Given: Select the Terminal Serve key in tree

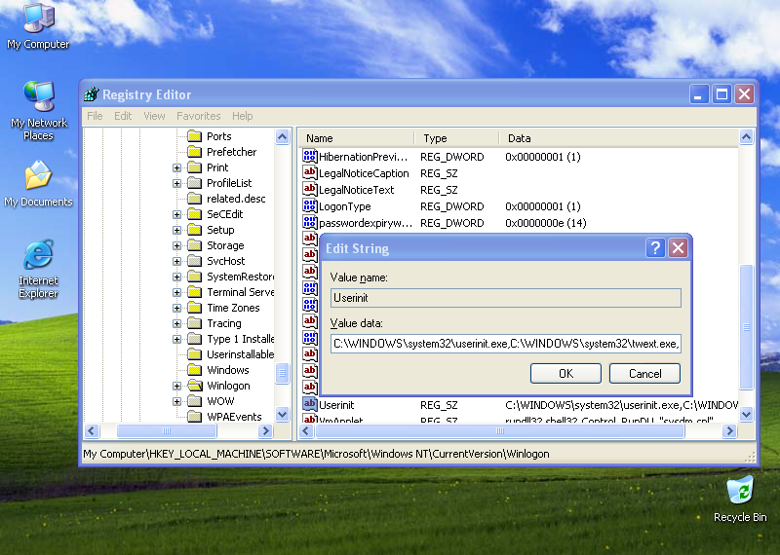Looking at the screenshot, I should [x=241, y=292].
